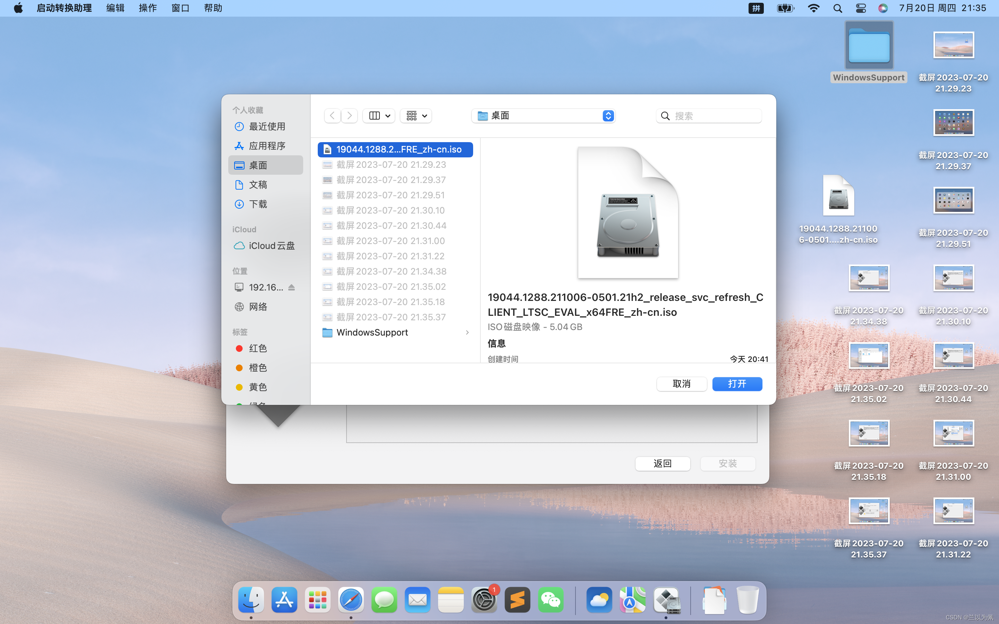Screen dimensions: 999x624
Task: Eject the 192.16... network location
Action: pos(291,287)
